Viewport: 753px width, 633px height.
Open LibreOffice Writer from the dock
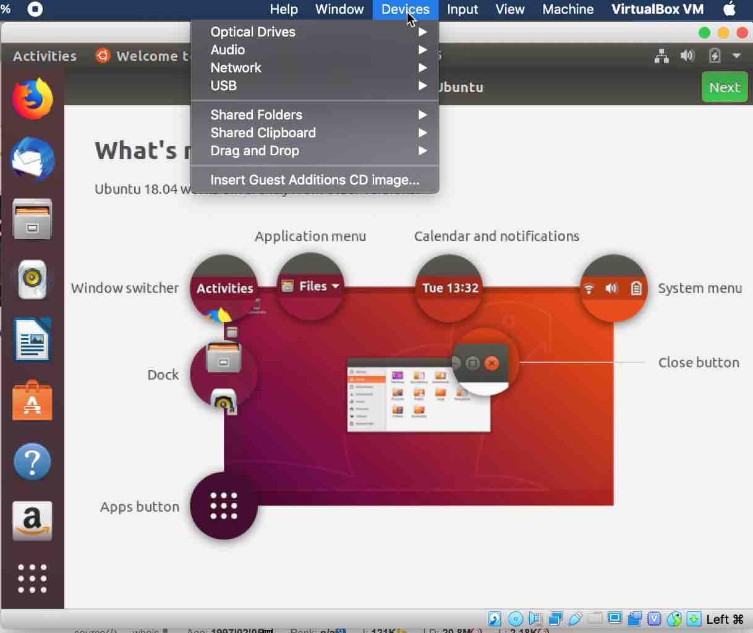pos(32,340)
